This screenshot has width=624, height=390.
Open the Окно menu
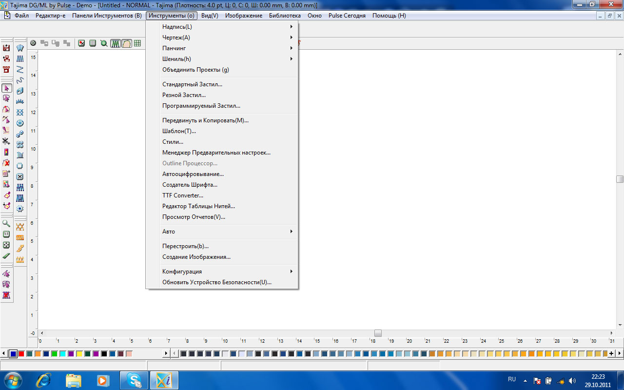(x=314, y=16)
